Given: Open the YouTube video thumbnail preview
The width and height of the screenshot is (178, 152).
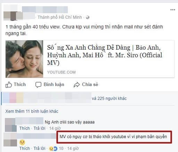Looking at the screenshot, I should (x=24, y=59).
